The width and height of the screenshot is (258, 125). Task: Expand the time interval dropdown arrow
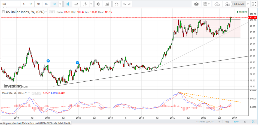point(60,4)
